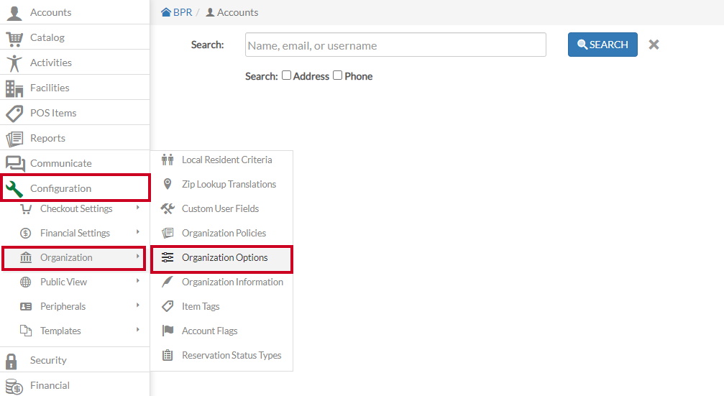This screenshot has width=724, height=396.
Task: Expand the Templates submenu arrow
Action: click(x=137, y=330)
